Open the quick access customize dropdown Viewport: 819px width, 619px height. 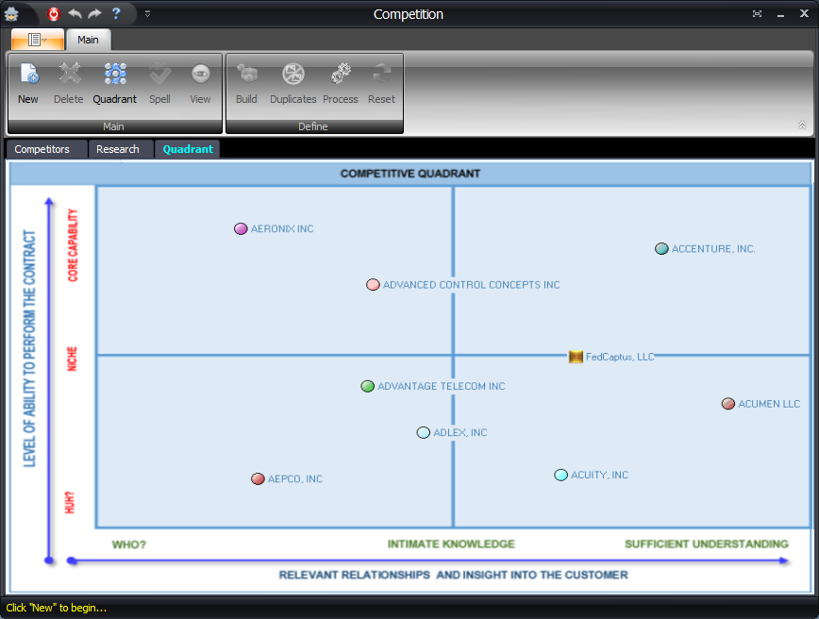click(x=148, y=14)
